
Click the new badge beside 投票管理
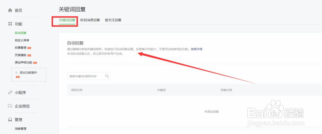[x=29, y=48]
